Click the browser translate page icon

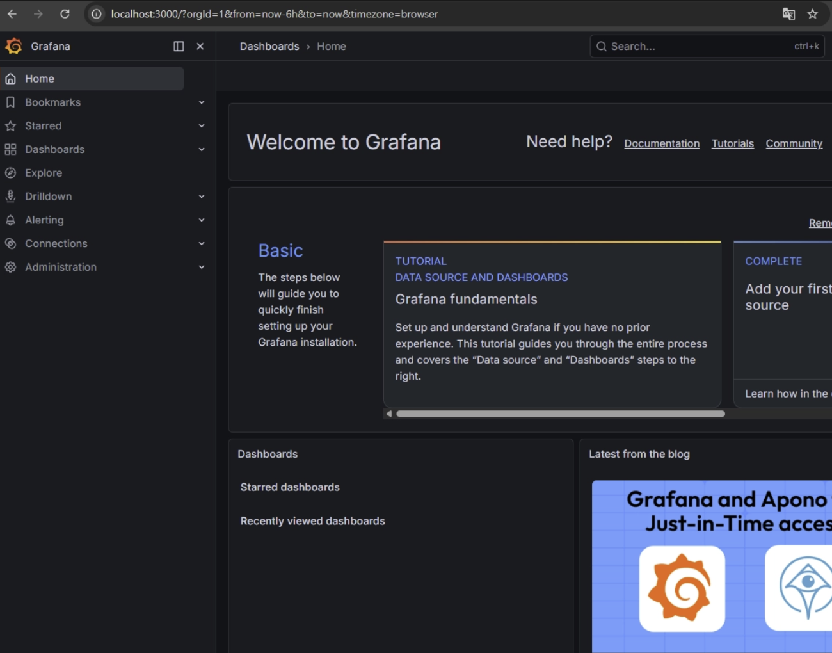(x=788, y=14)
